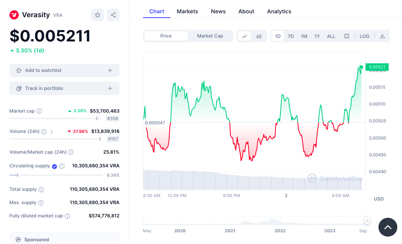Click the $574,776,812 fully diluted value
This screenshot has width=402, height=244.
point(104,216)
